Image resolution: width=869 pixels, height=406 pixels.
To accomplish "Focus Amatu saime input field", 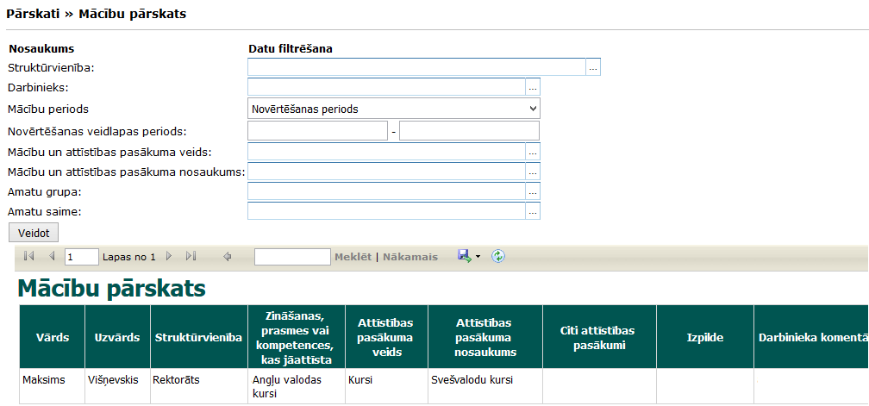I will pyautogui.click(x=386, y=211).
